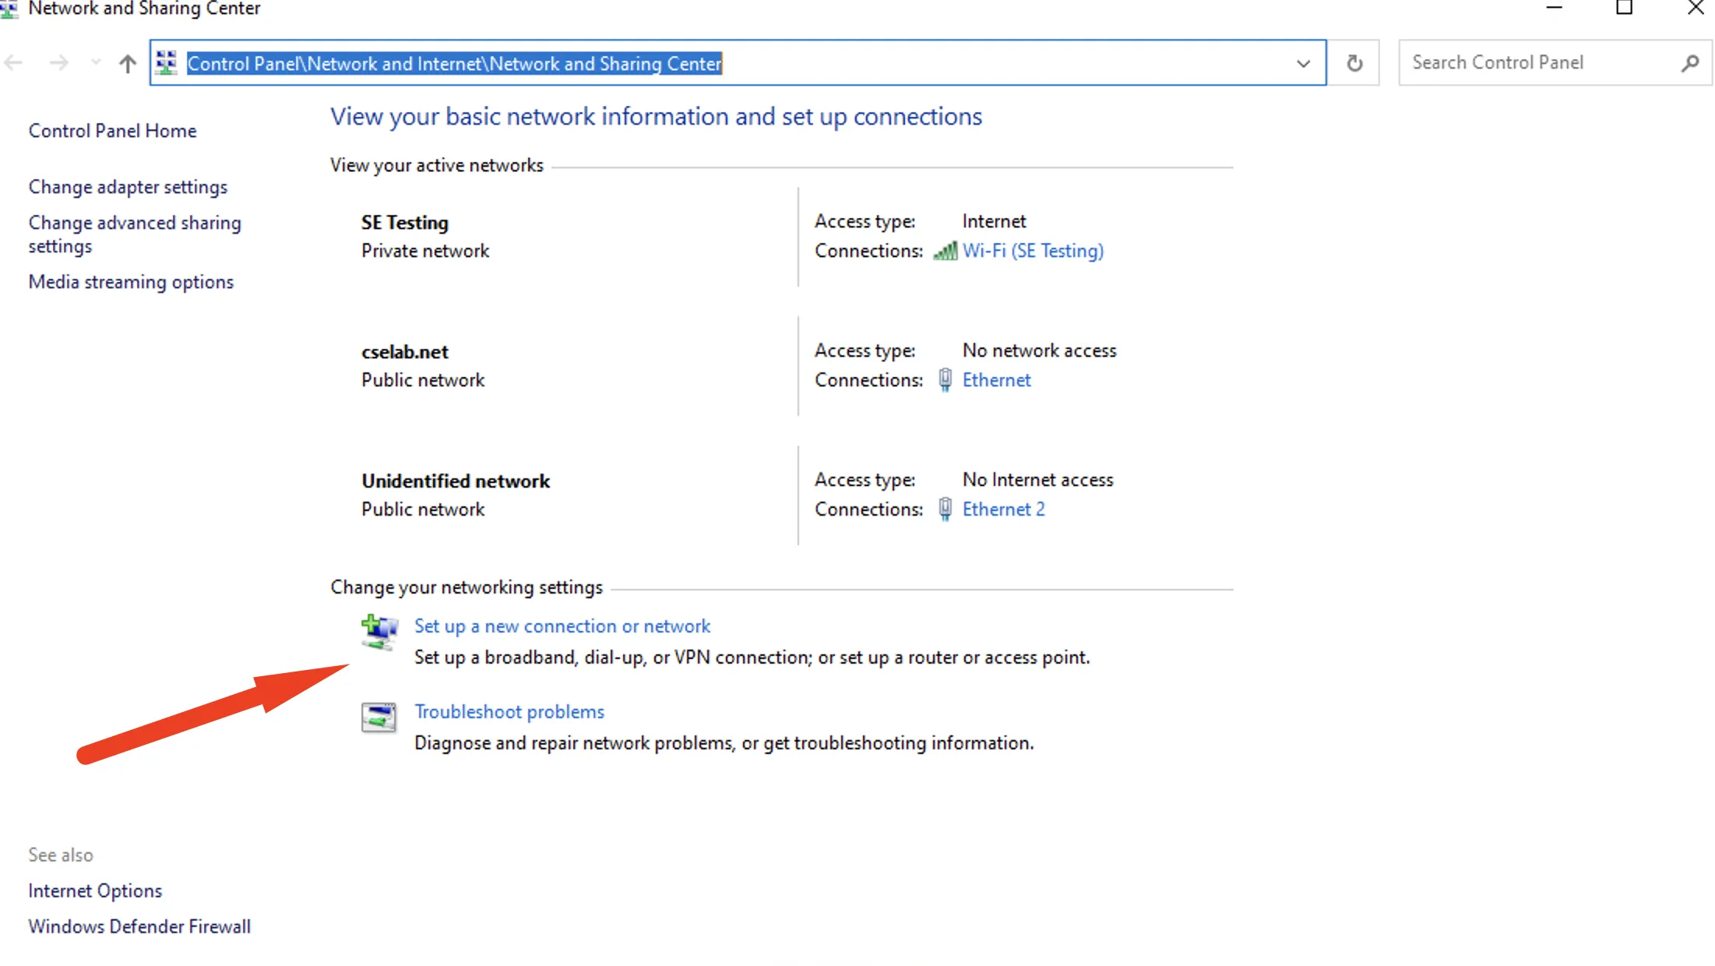Open the Ethernet 2 connection status
The height and width of the screenshot is (966, 1715).
(1003, 509)
